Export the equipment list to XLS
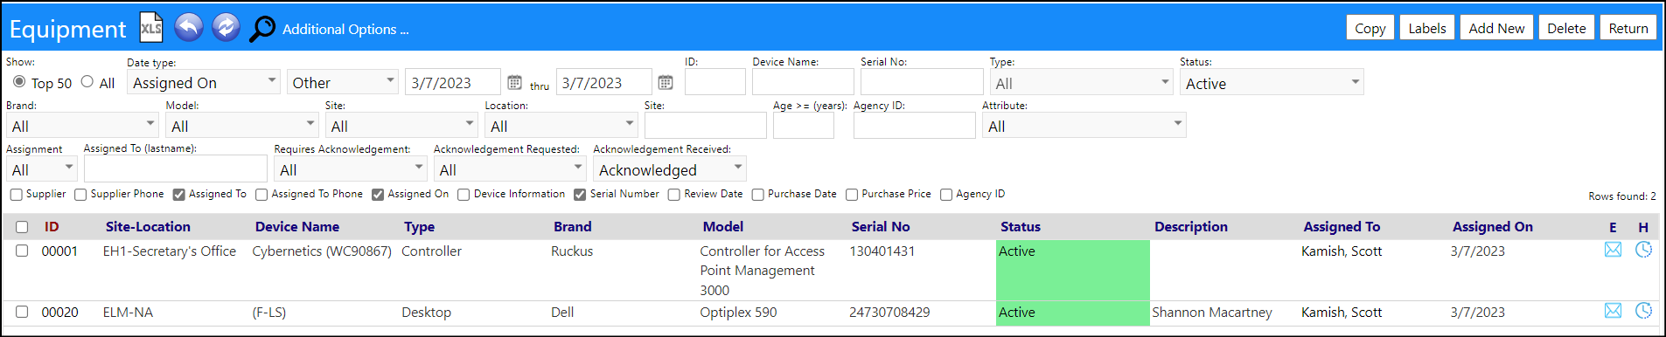Image resolution: width=1666 pixels, height=337 pixels. (151, 28)
